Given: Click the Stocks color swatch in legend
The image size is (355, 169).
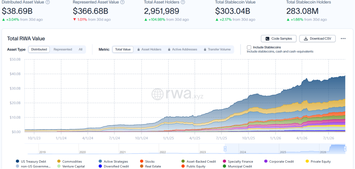Looking at the screenshot, I should click(142, 162).
